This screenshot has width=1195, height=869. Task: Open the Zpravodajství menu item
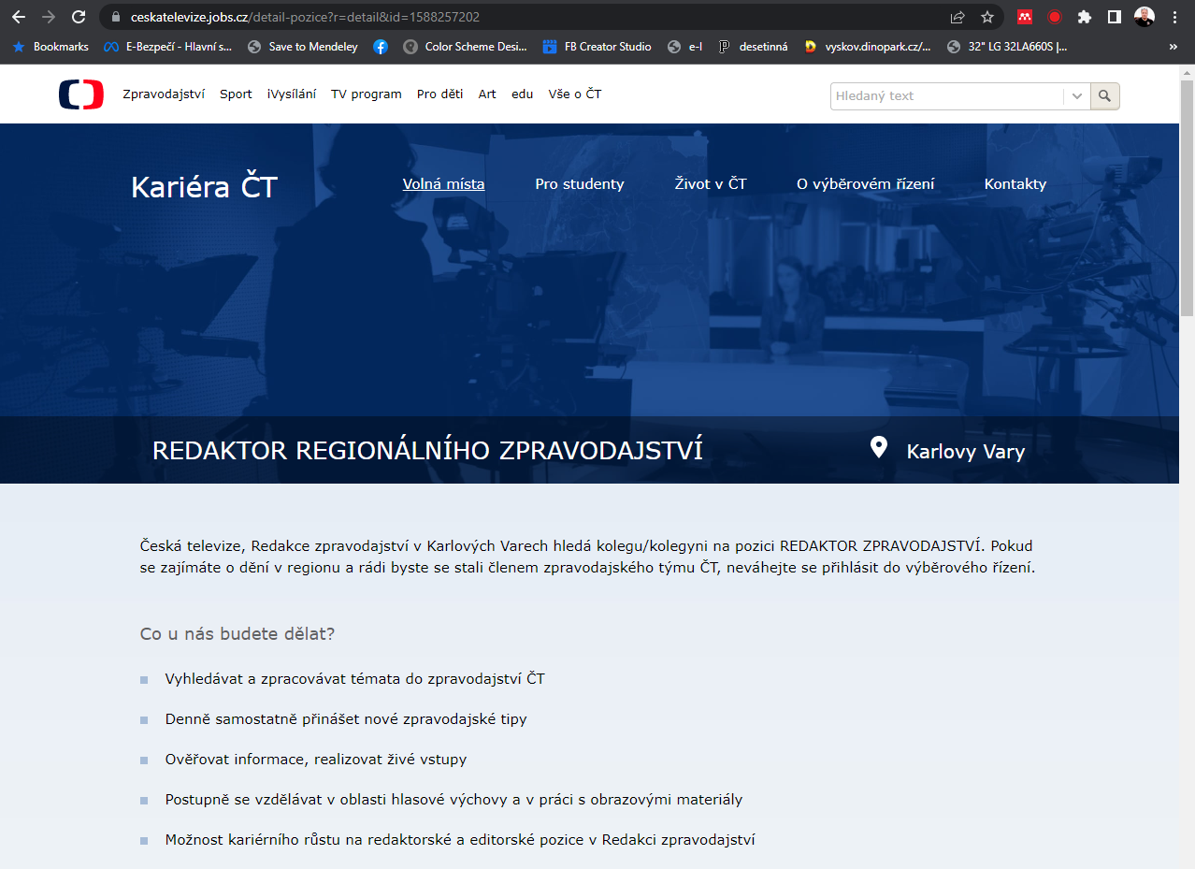point(164,94)
